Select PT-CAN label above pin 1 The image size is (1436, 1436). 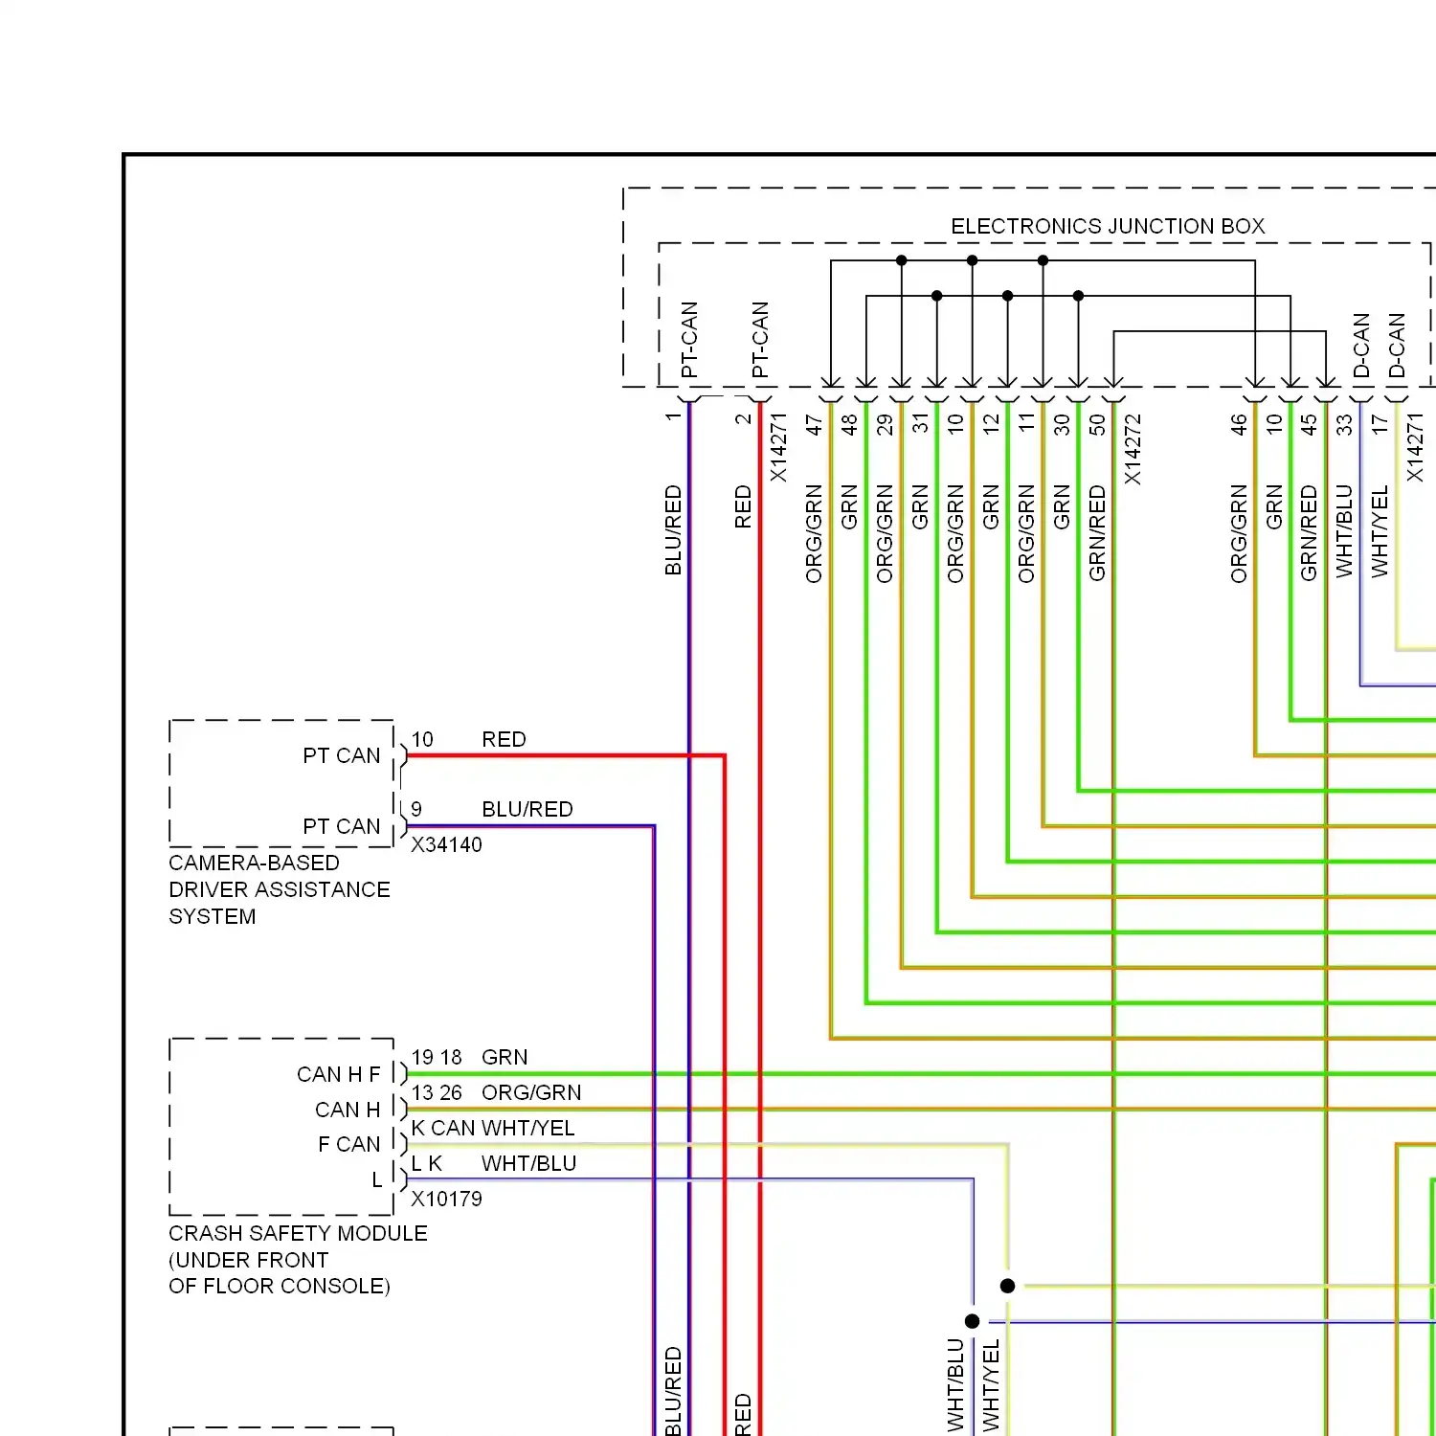pos(689,340)
